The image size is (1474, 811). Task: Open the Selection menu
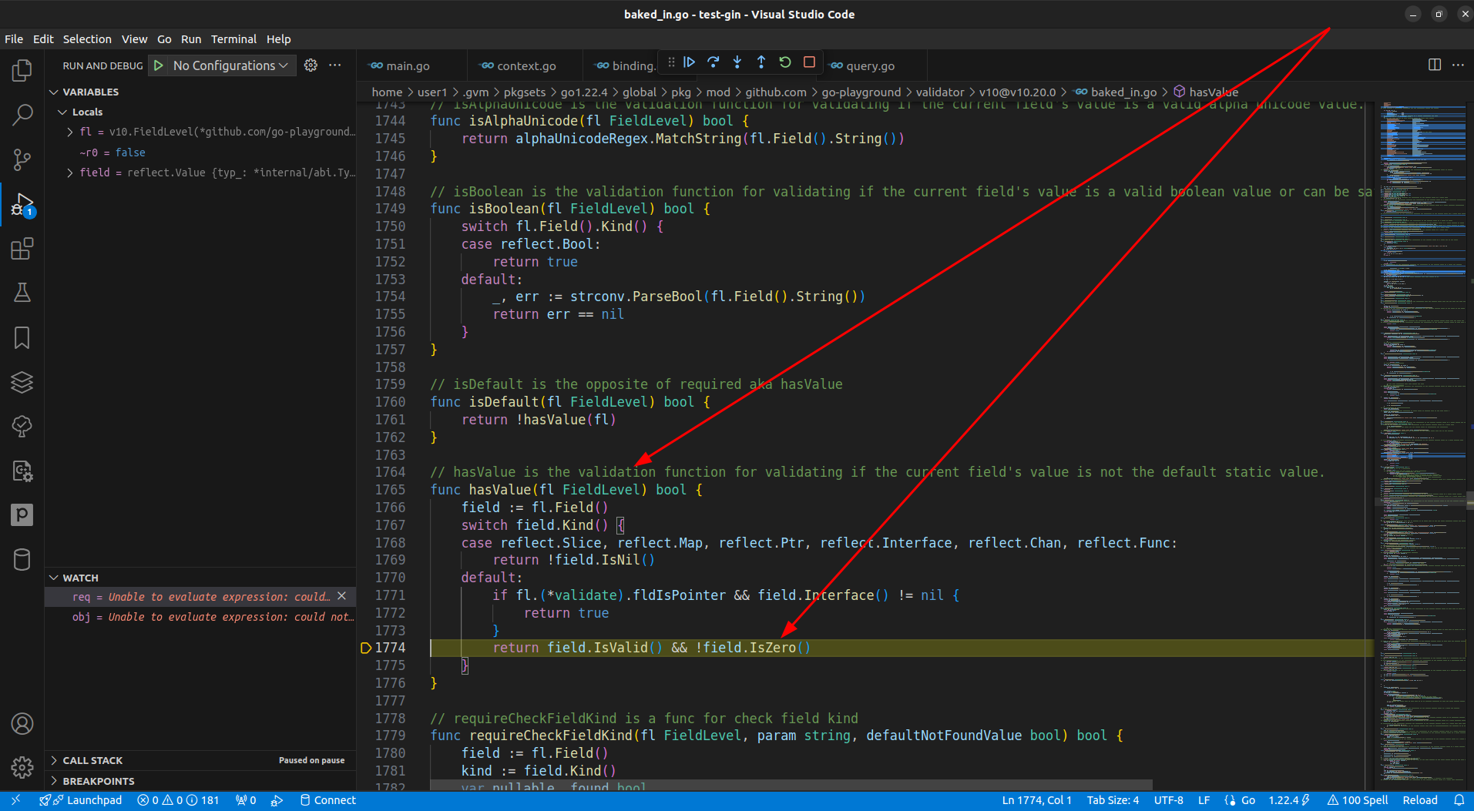point(87,39)
